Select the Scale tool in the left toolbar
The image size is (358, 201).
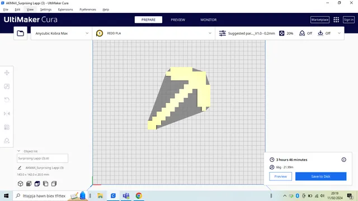coord(7,87)
